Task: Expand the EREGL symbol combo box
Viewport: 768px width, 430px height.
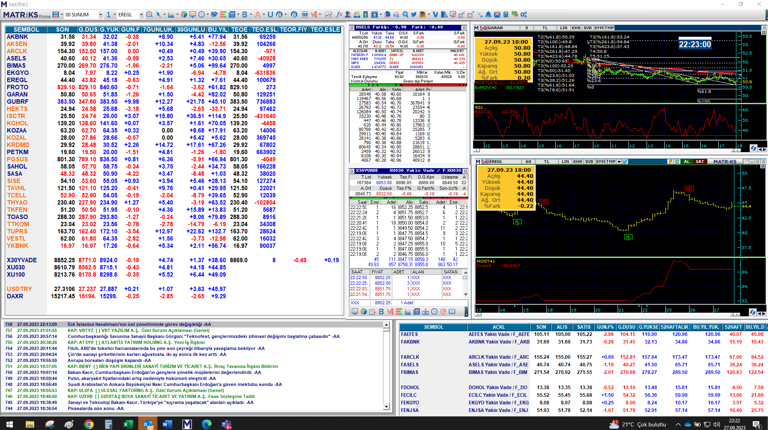Action: point(141,15)
